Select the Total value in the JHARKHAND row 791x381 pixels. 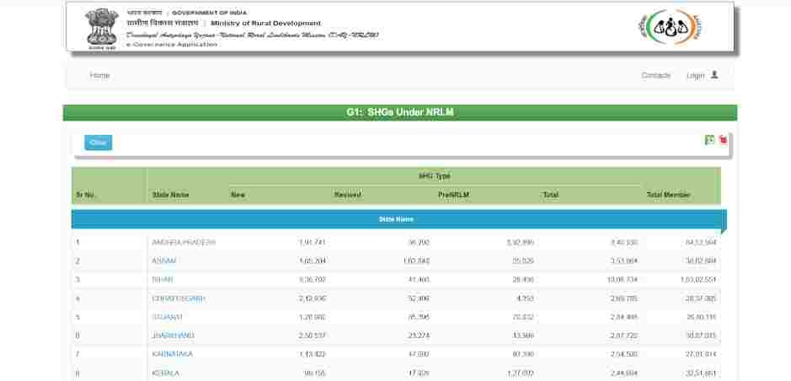coord(624,335)
